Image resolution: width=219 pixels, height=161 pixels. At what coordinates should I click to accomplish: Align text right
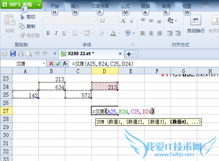[x=159, y=33]
